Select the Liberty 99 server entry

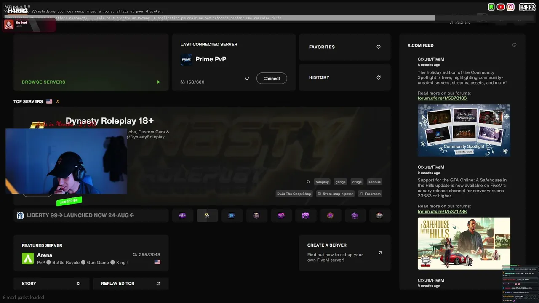91,215
